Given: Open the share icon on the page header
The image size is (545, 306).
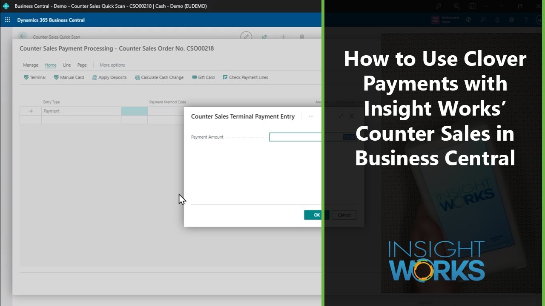Looking at the screenshot, I should pos(264,37).
